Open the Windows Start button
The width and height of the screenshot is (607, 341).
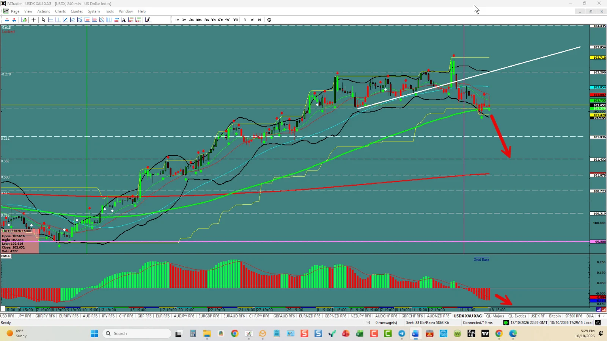pos(94,333)
